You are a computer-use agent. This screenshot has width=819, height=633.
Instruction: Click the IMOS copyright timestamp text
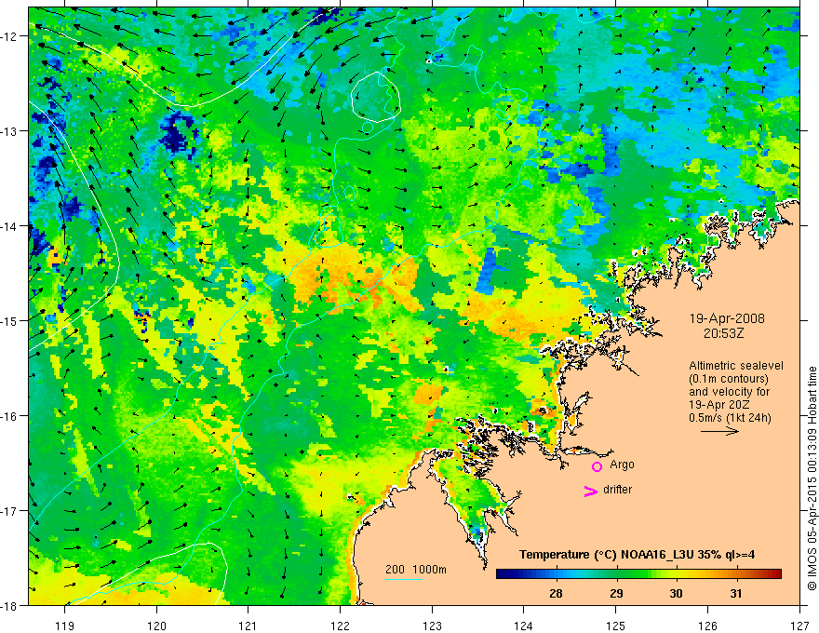coord(812,480)
